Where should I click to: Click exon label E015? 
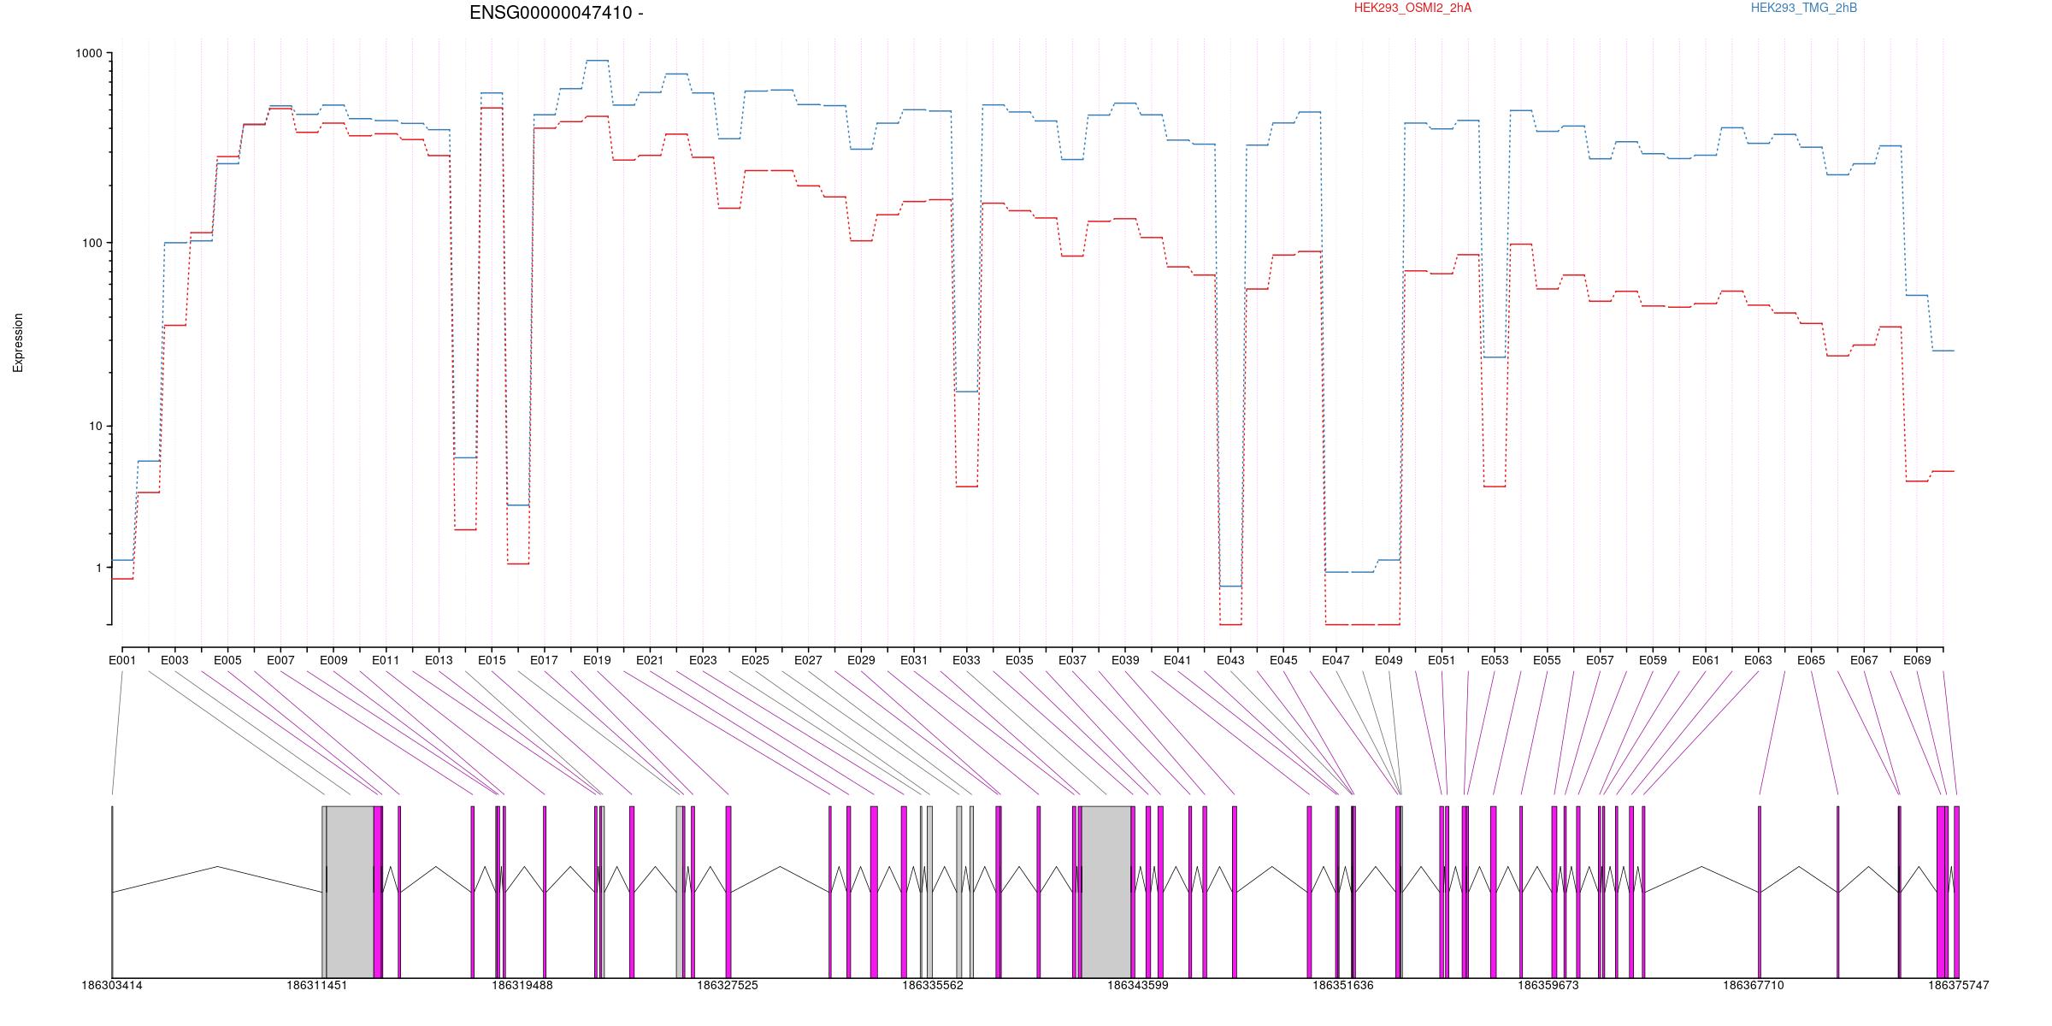(x=492, y=660)
